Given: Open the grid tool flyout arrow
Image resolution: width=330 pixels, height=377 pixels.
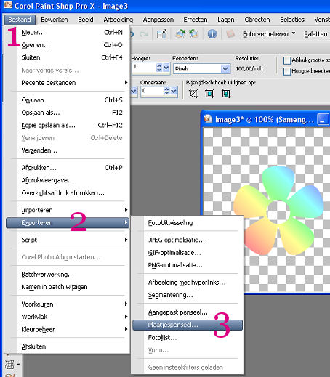Looking at the screenshot, I should (18, 364).
